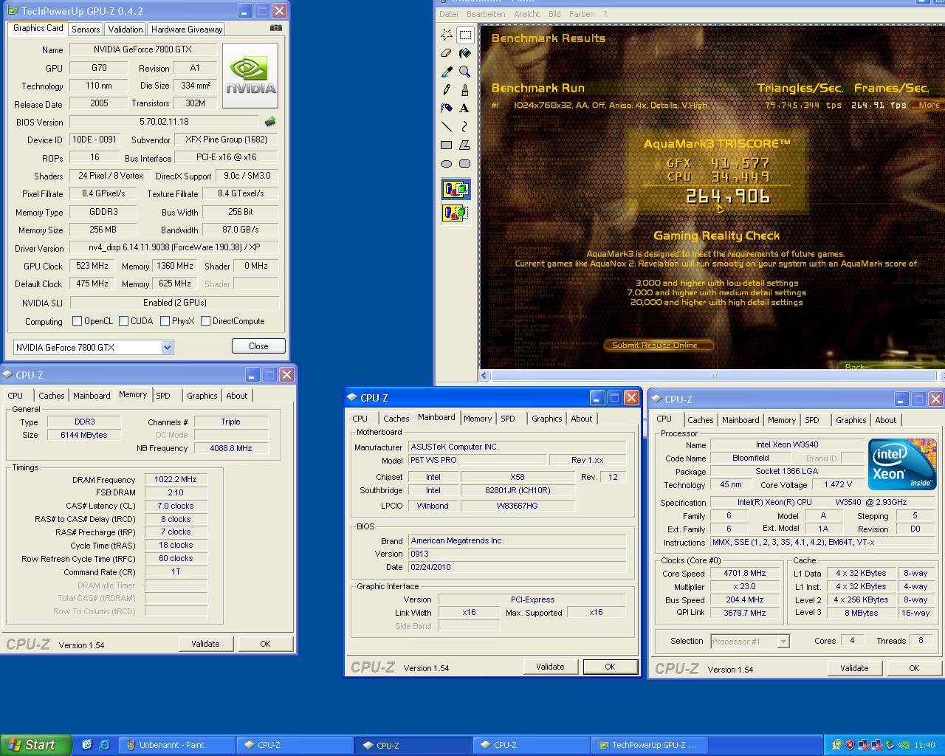
Task: Enable the OpenCL checkbox in GPU-Z
Action: point(77,321)
